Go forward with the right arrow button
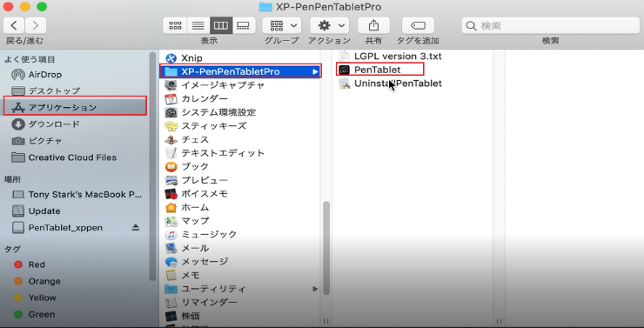This screenshot has width=644, height=328. pyautogui.click(x=36, y=25)
